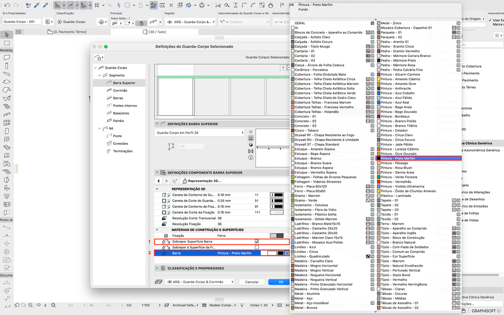Expand the Classificação e Propriedades section
This screenshot has height=315, width=504.
[x=157, y=268]
